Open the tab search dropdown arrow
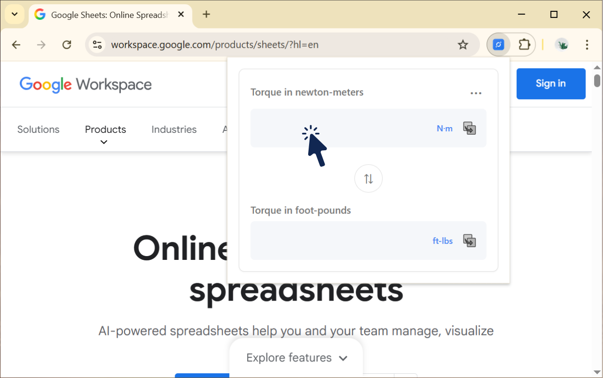 tap(15, 14)
